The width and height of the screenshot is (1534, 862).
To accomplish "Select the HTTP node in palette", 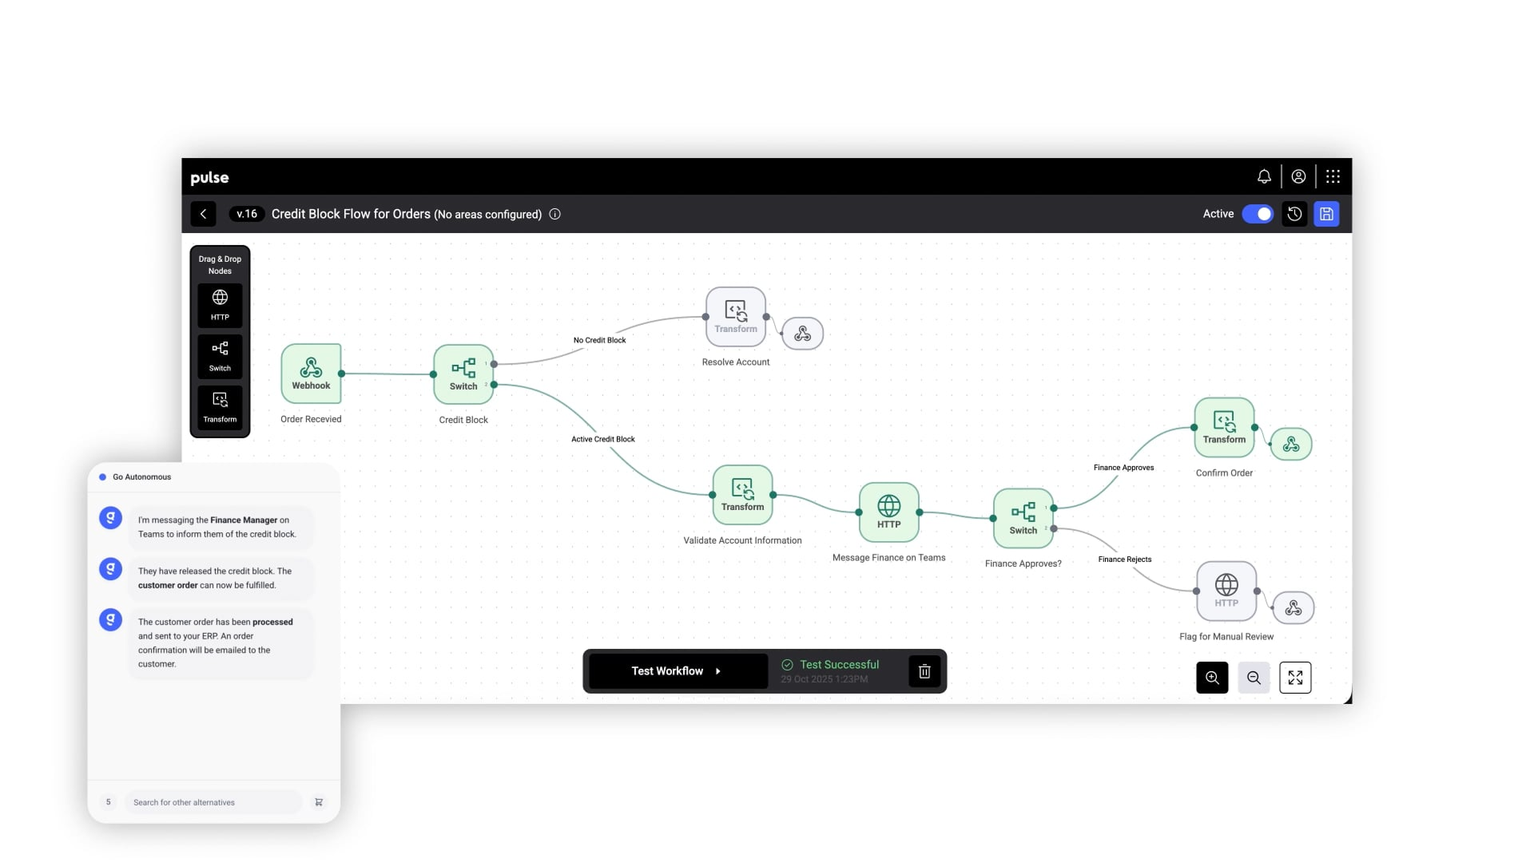I will tap(220, 304).
